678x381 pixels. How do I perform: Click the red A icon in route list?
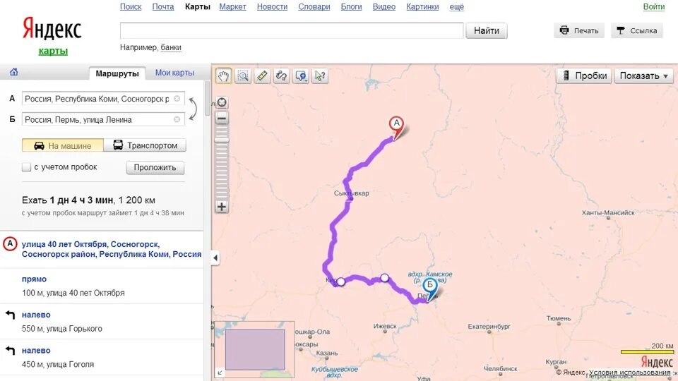[x=10, y=244]
